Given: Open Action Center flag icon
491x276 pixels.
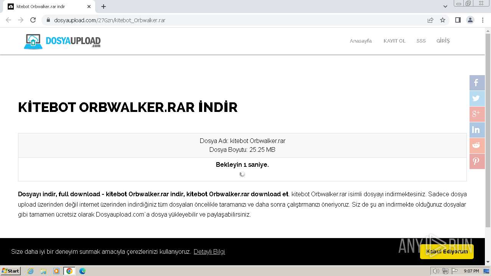Looking at the screenshot, I should [455, 271].
